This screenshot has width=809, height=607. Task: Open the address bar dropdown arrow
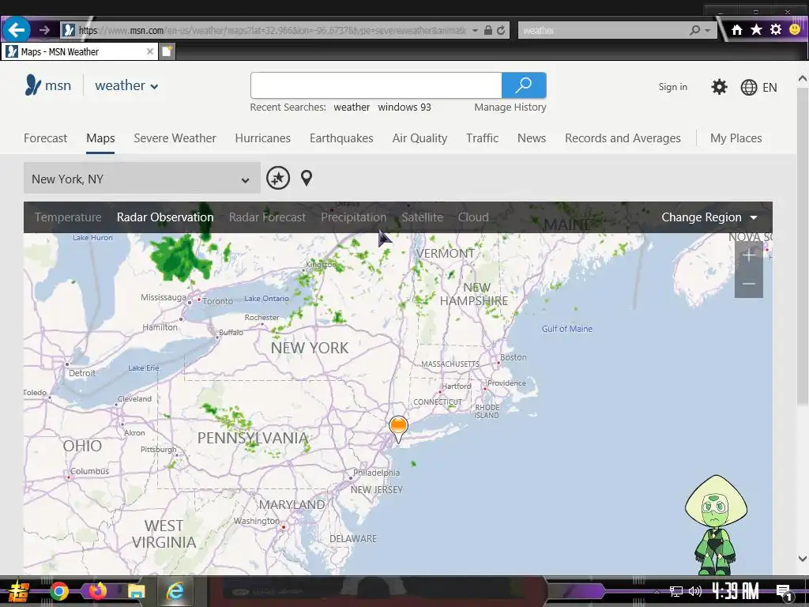[475, 31]
